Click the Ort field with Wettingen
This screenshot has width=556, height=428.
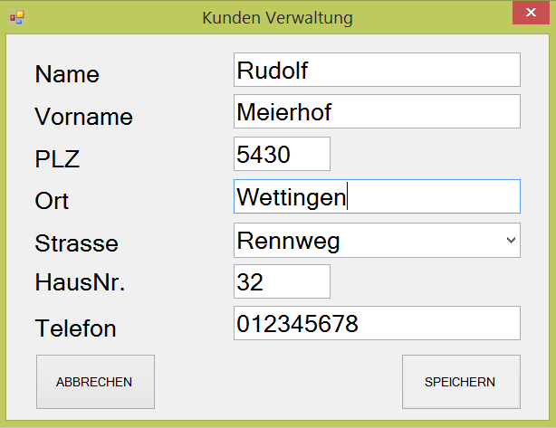(x=377, y=197)
